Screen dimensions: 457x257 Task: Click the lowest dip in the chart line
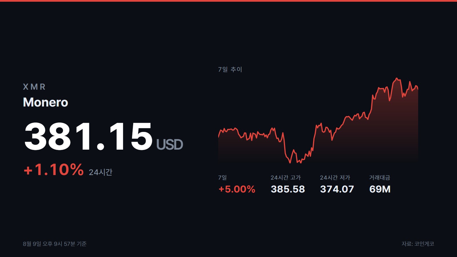coord(290,162)
